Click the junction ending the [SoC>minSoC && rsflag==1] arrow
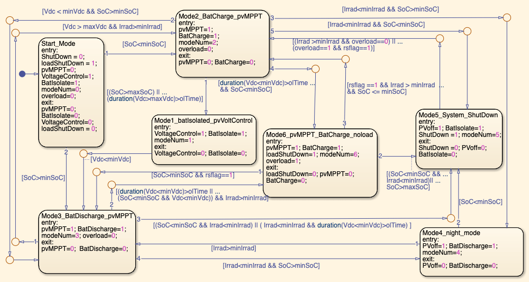 97,172
